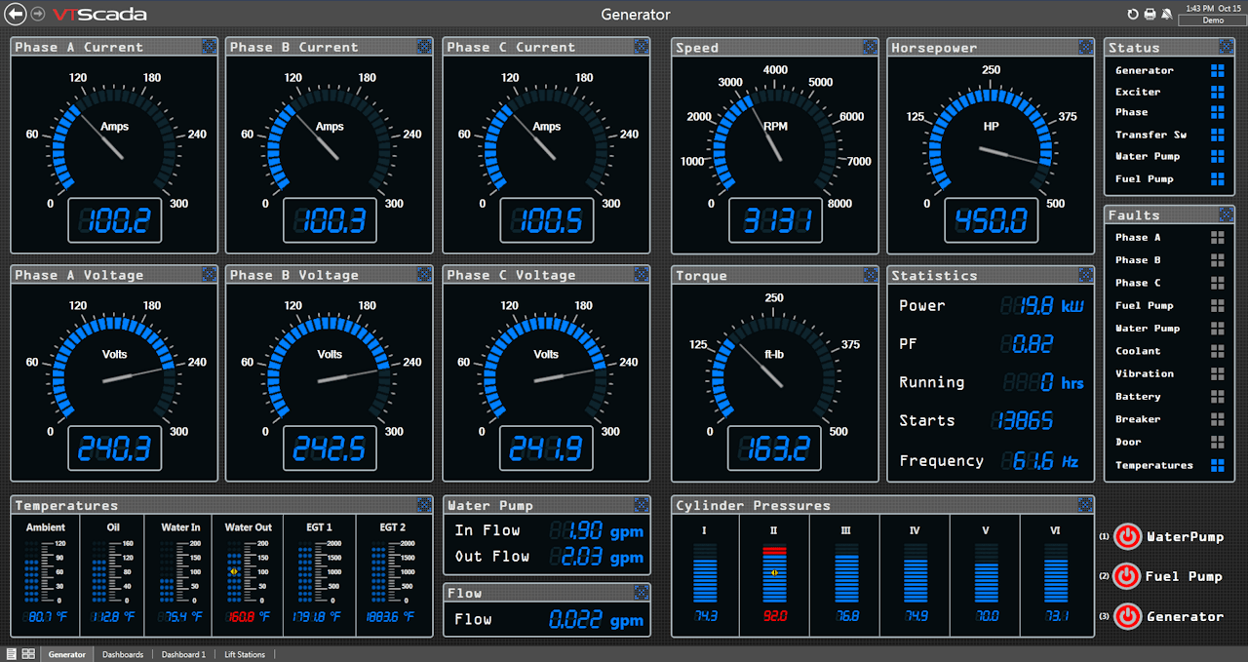Switch to the Dashboards tab
Screen dimensions: 1248x662
pos(122,654)
